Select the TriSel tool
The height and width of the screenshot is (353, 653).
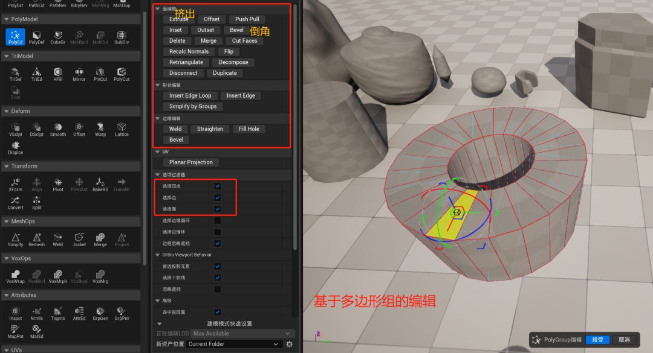15,74
